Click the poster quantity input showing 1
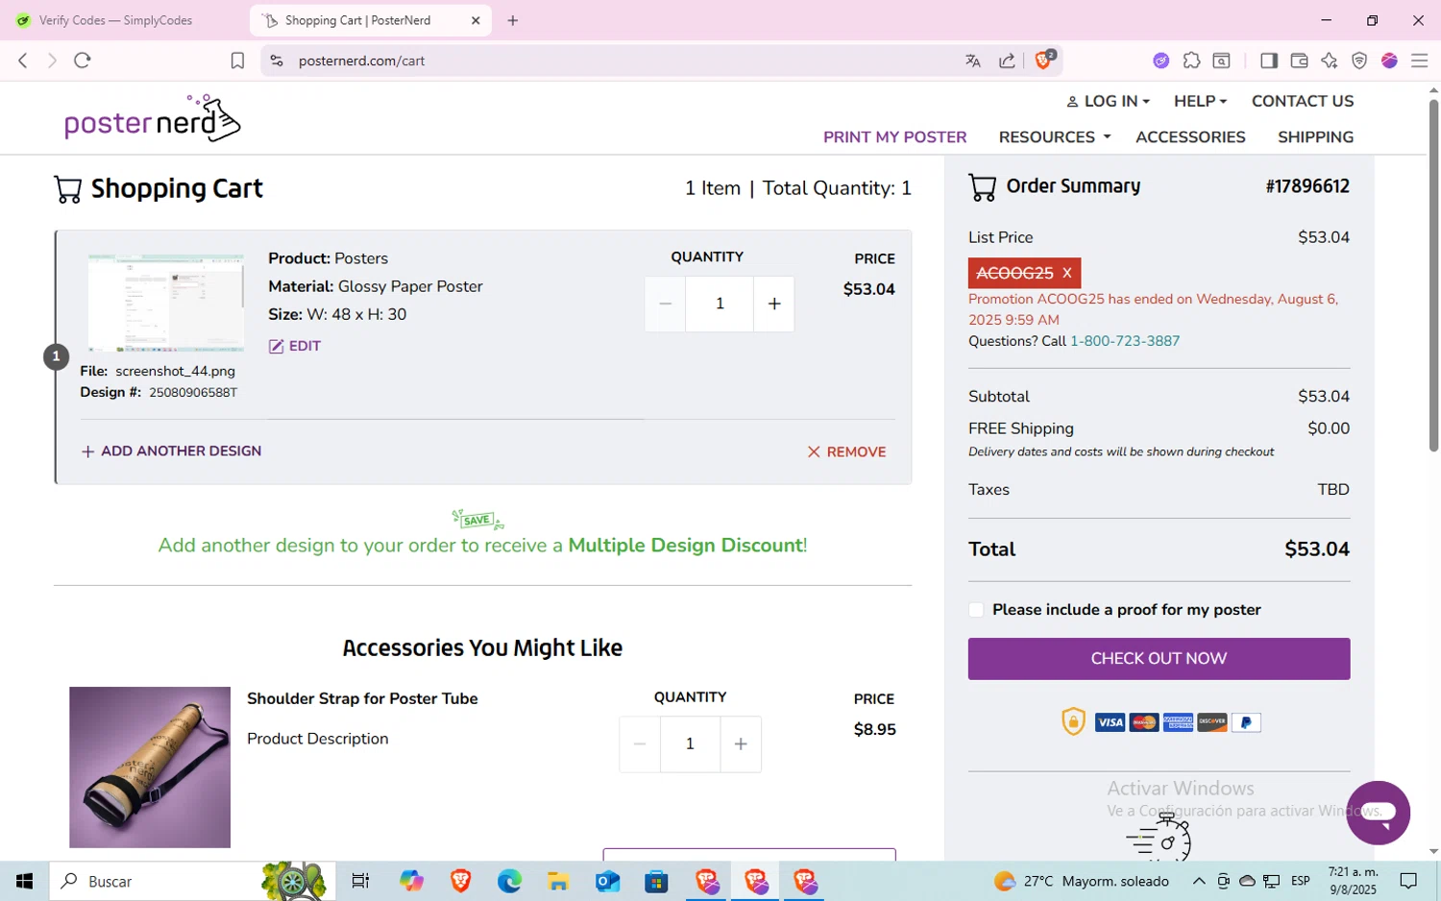1441x901 pixels. coord(720,304)
